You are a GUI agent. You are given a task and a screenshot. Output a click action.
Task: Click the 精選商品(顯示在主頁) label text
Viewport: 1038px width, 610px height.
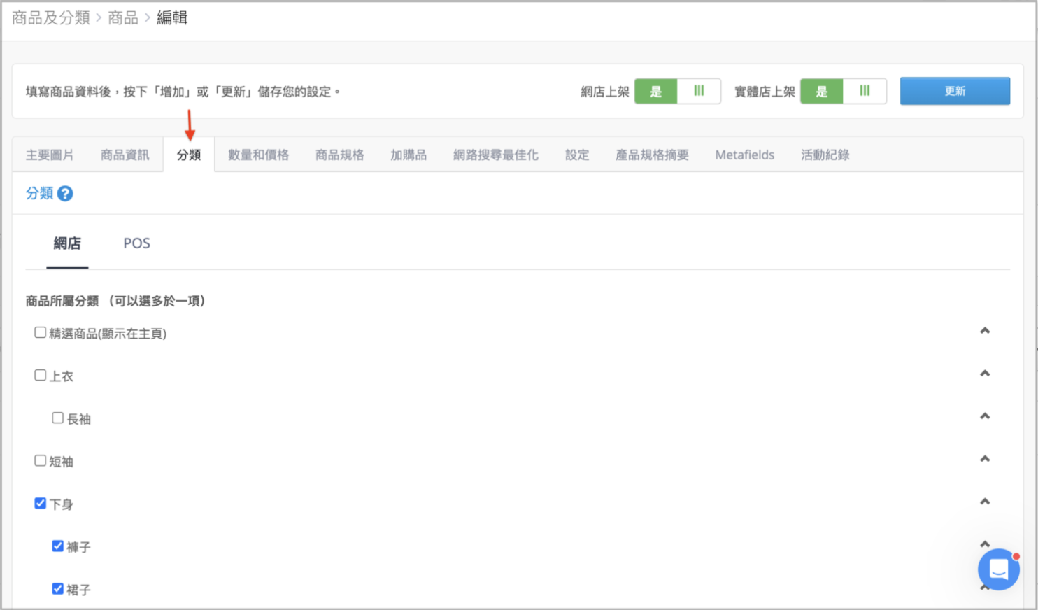click(108, 334)
